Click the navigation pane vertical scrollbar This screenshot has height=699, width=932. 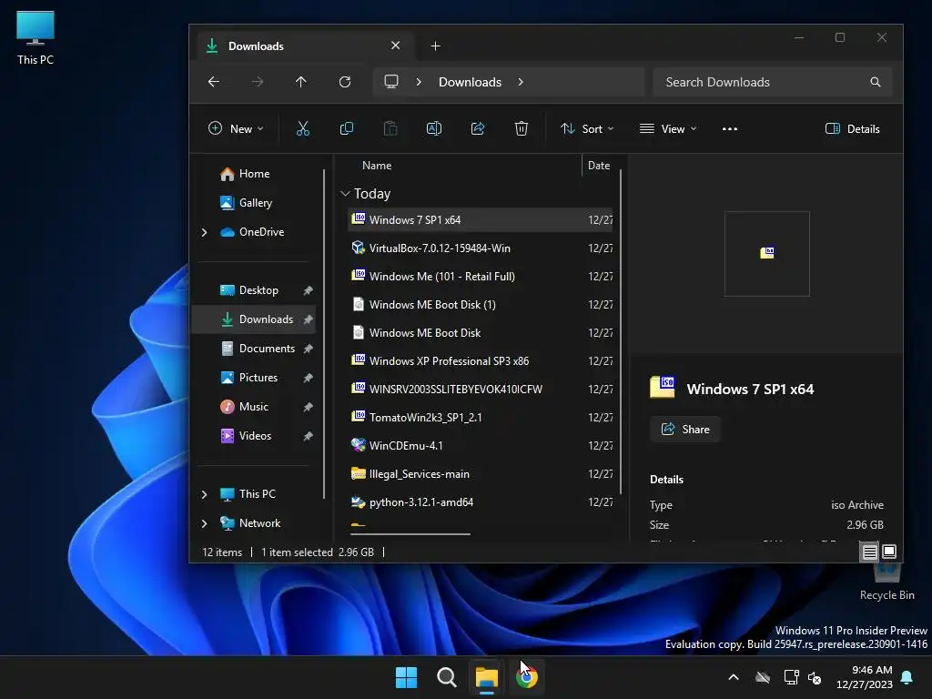coord(324,334)
